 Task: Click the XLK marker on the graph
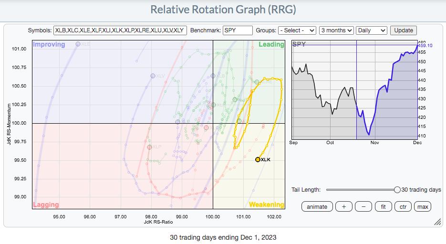click(258, 160)
